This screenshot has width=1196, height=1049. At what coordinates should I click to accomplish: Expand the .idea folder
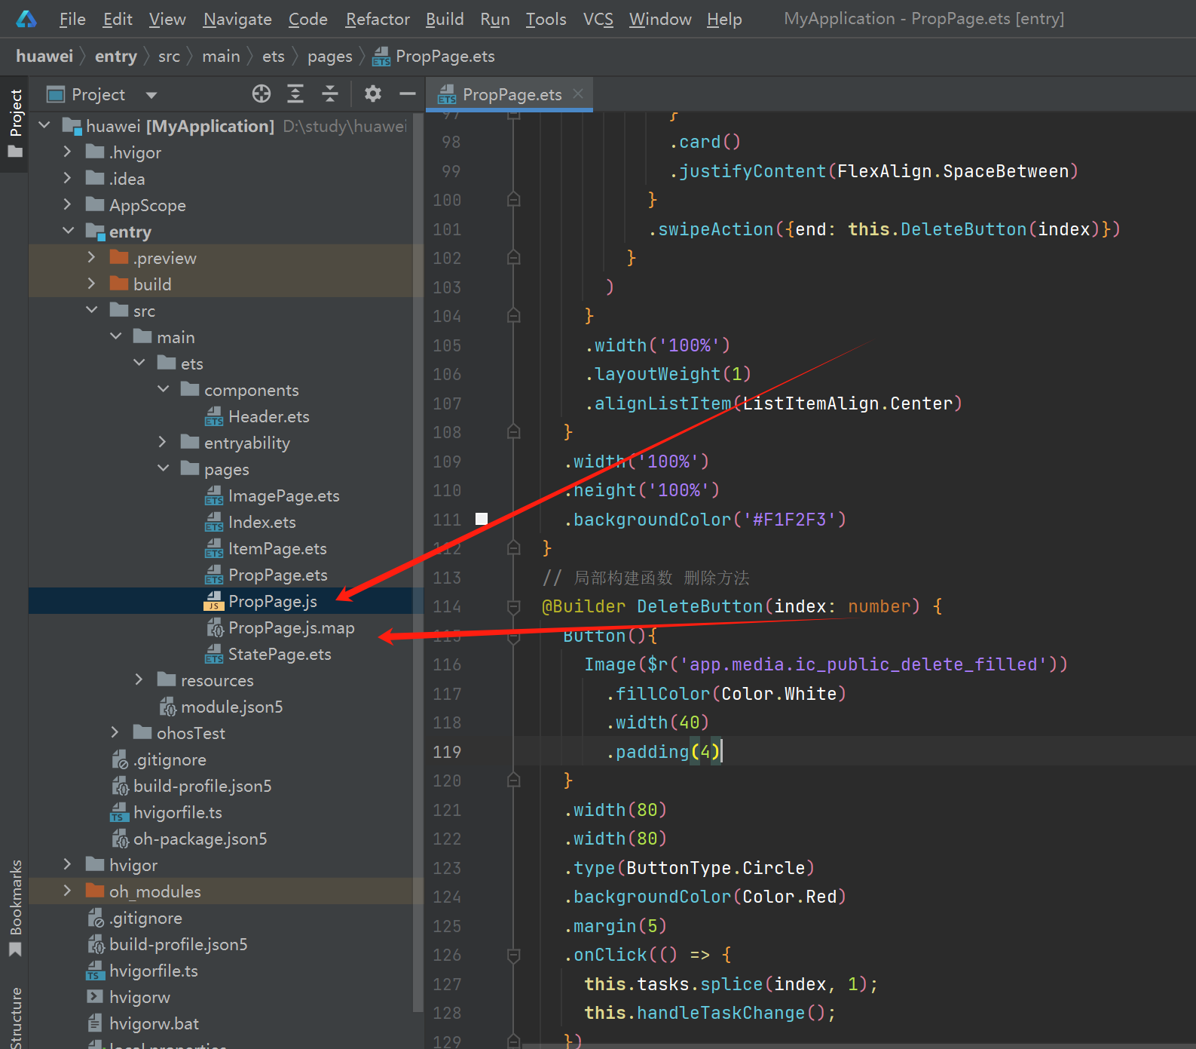click(68, 178)
